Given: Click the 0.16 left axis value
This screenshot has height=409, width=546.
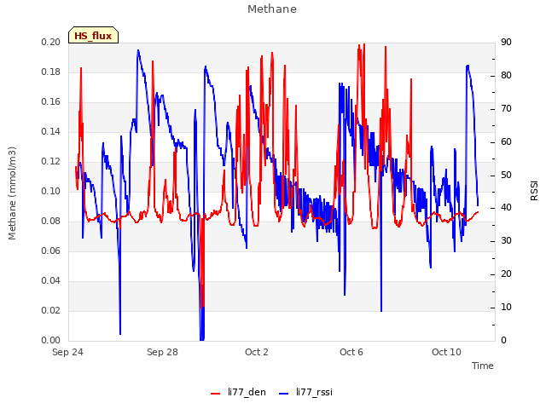Looking at the screenshot, I should tap(51, 102).
